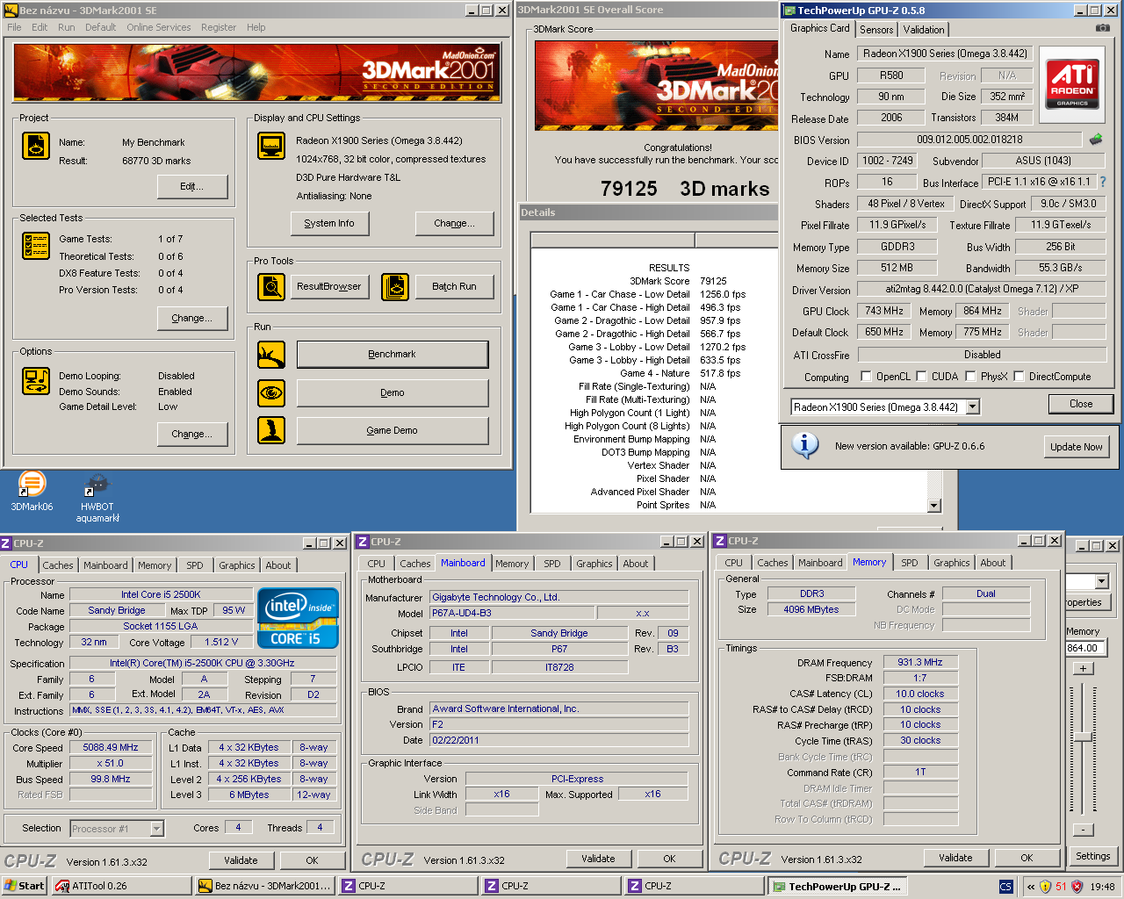
Task: Click Validate in the left CPU-Z window
Action: [241, 860]
